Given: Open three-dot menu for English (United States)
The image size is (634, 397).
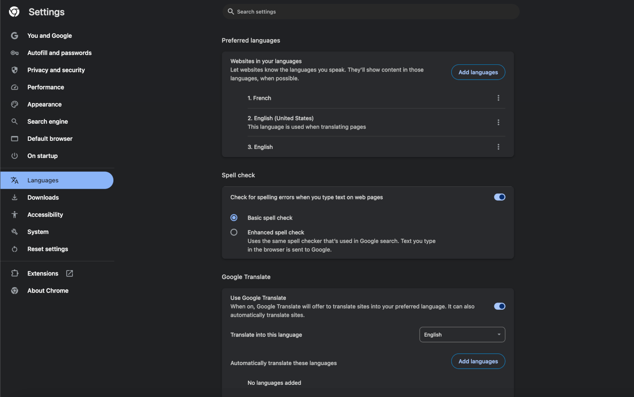Looking at the screenshot, I should 498,122.
